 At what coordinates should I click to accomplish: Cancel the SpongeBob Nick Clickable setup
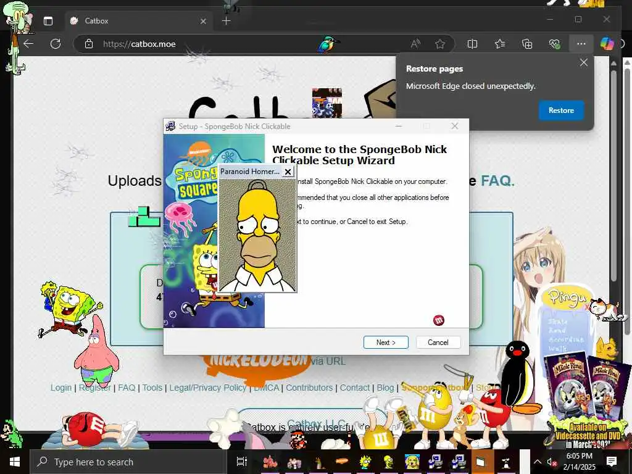tap(438, 342)
